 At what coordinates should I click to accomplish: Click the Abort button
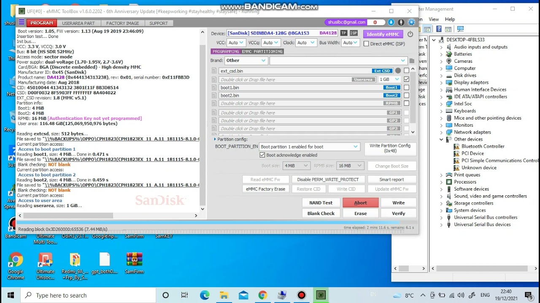click(x=360, y=203)
